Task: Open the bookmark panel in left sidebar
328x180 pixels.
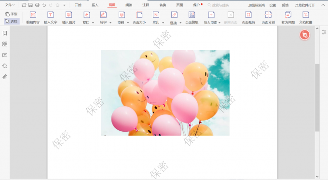Action: tap(5, 33)
